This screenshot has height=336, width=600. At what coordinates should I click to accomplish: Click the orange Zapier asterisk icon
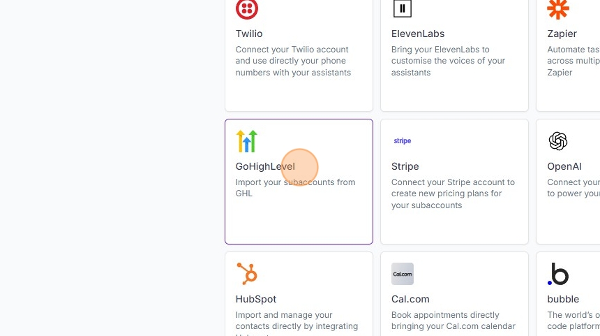click(x=558, y=9)
